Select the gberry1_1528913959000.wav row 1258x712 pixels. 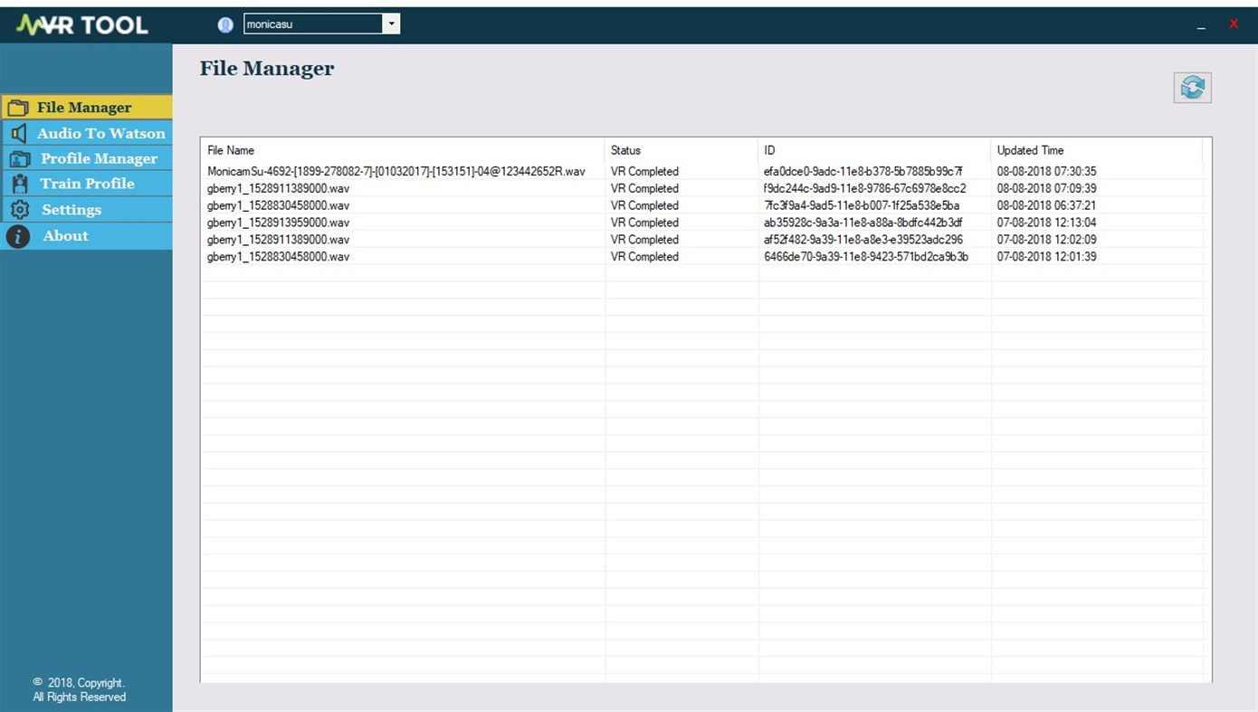coord(278,223)
